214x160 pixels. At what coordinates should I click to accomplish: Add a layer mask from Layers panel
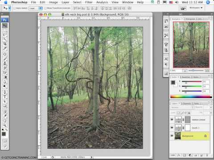tap(184, 155)
